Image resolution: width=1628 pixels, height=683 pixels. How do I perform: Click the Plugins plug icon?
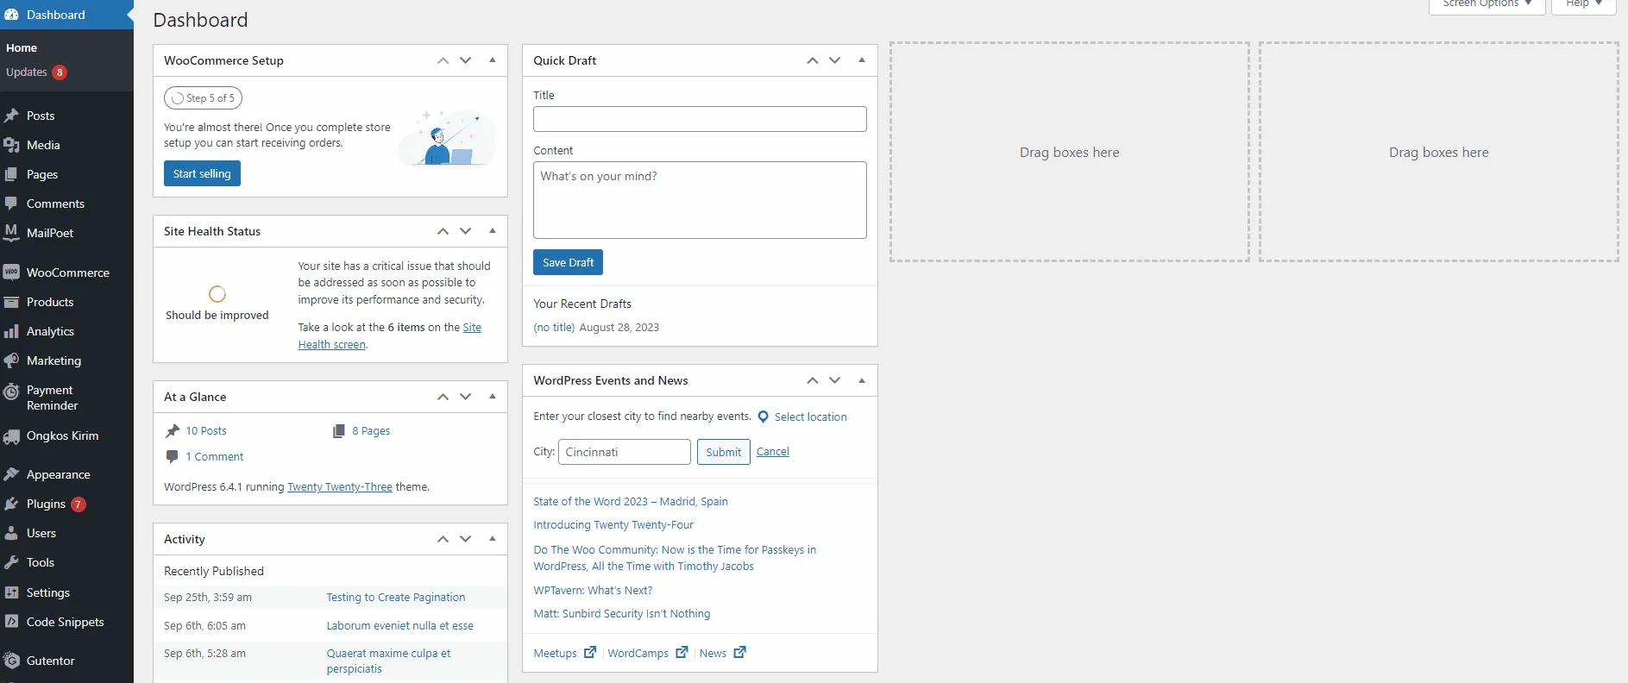tap(11, 504)
